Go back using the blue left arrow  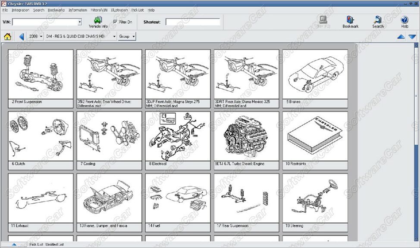tap(22, 37)
